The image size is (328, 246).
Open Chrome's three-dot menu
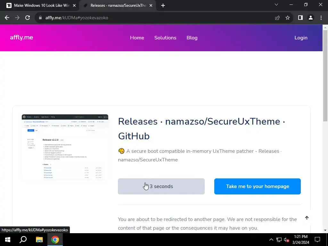point(321,18)
